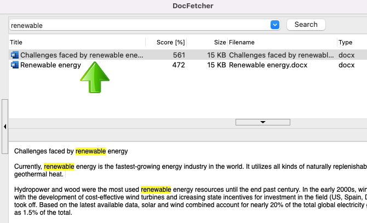Screen dimensions: 367x223
Task: Click docx type in Challenges row
Action: point(346,55)
